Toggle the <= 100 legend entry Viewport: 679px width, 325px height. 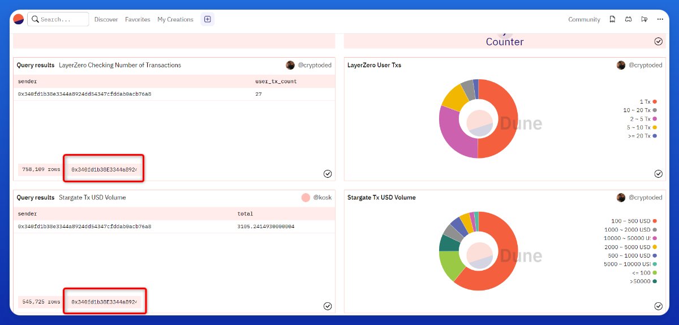coord(644,273)
